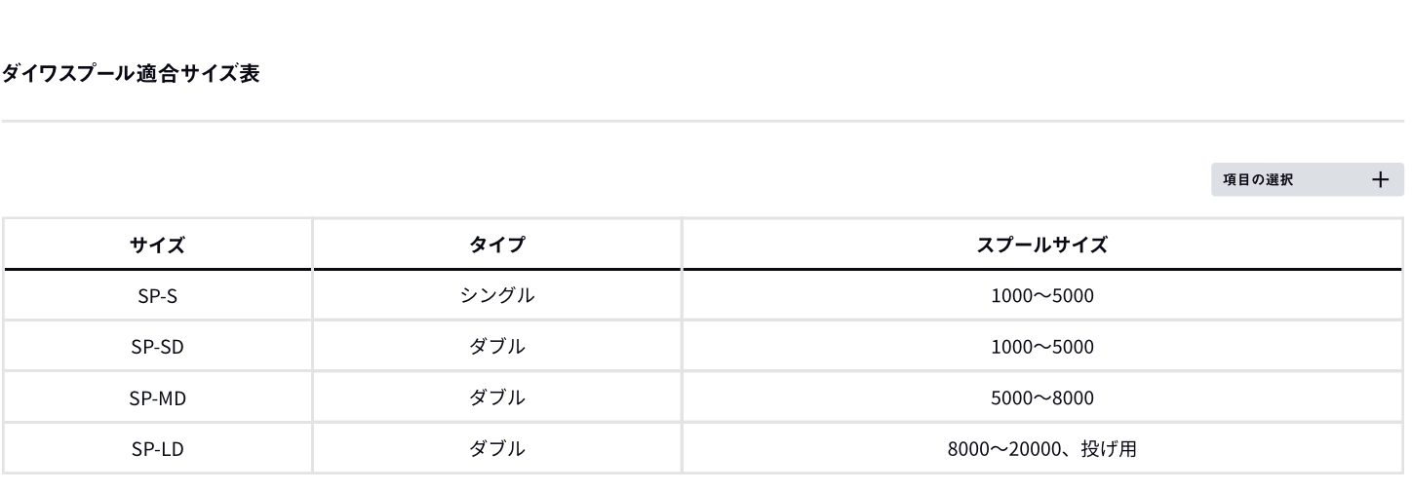Click the タイプ column header

496,245
